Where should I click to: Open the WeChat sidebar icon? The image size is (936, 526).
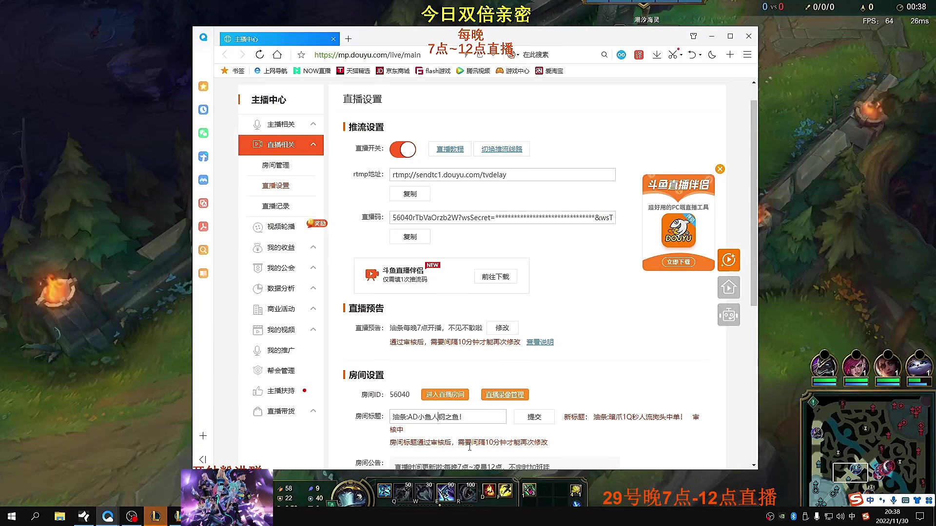(203, 133)
